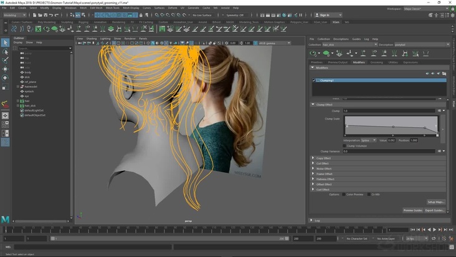Open XGen window via green X shelf icon

pos(38,29)
